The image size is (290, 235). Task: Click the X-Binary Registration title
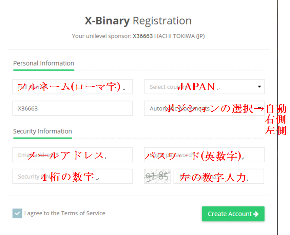pyautogui.click(x=138, y=21)
